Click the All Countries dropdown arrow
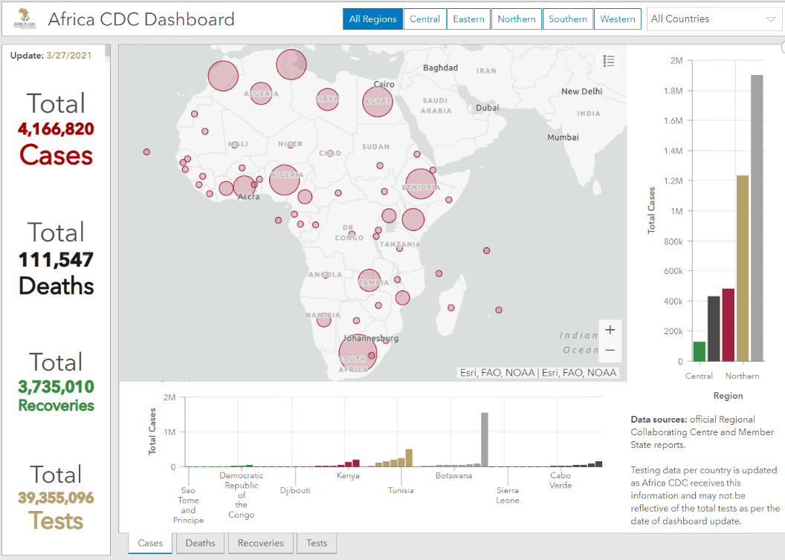The image size is (785, 560). (770, 20)
